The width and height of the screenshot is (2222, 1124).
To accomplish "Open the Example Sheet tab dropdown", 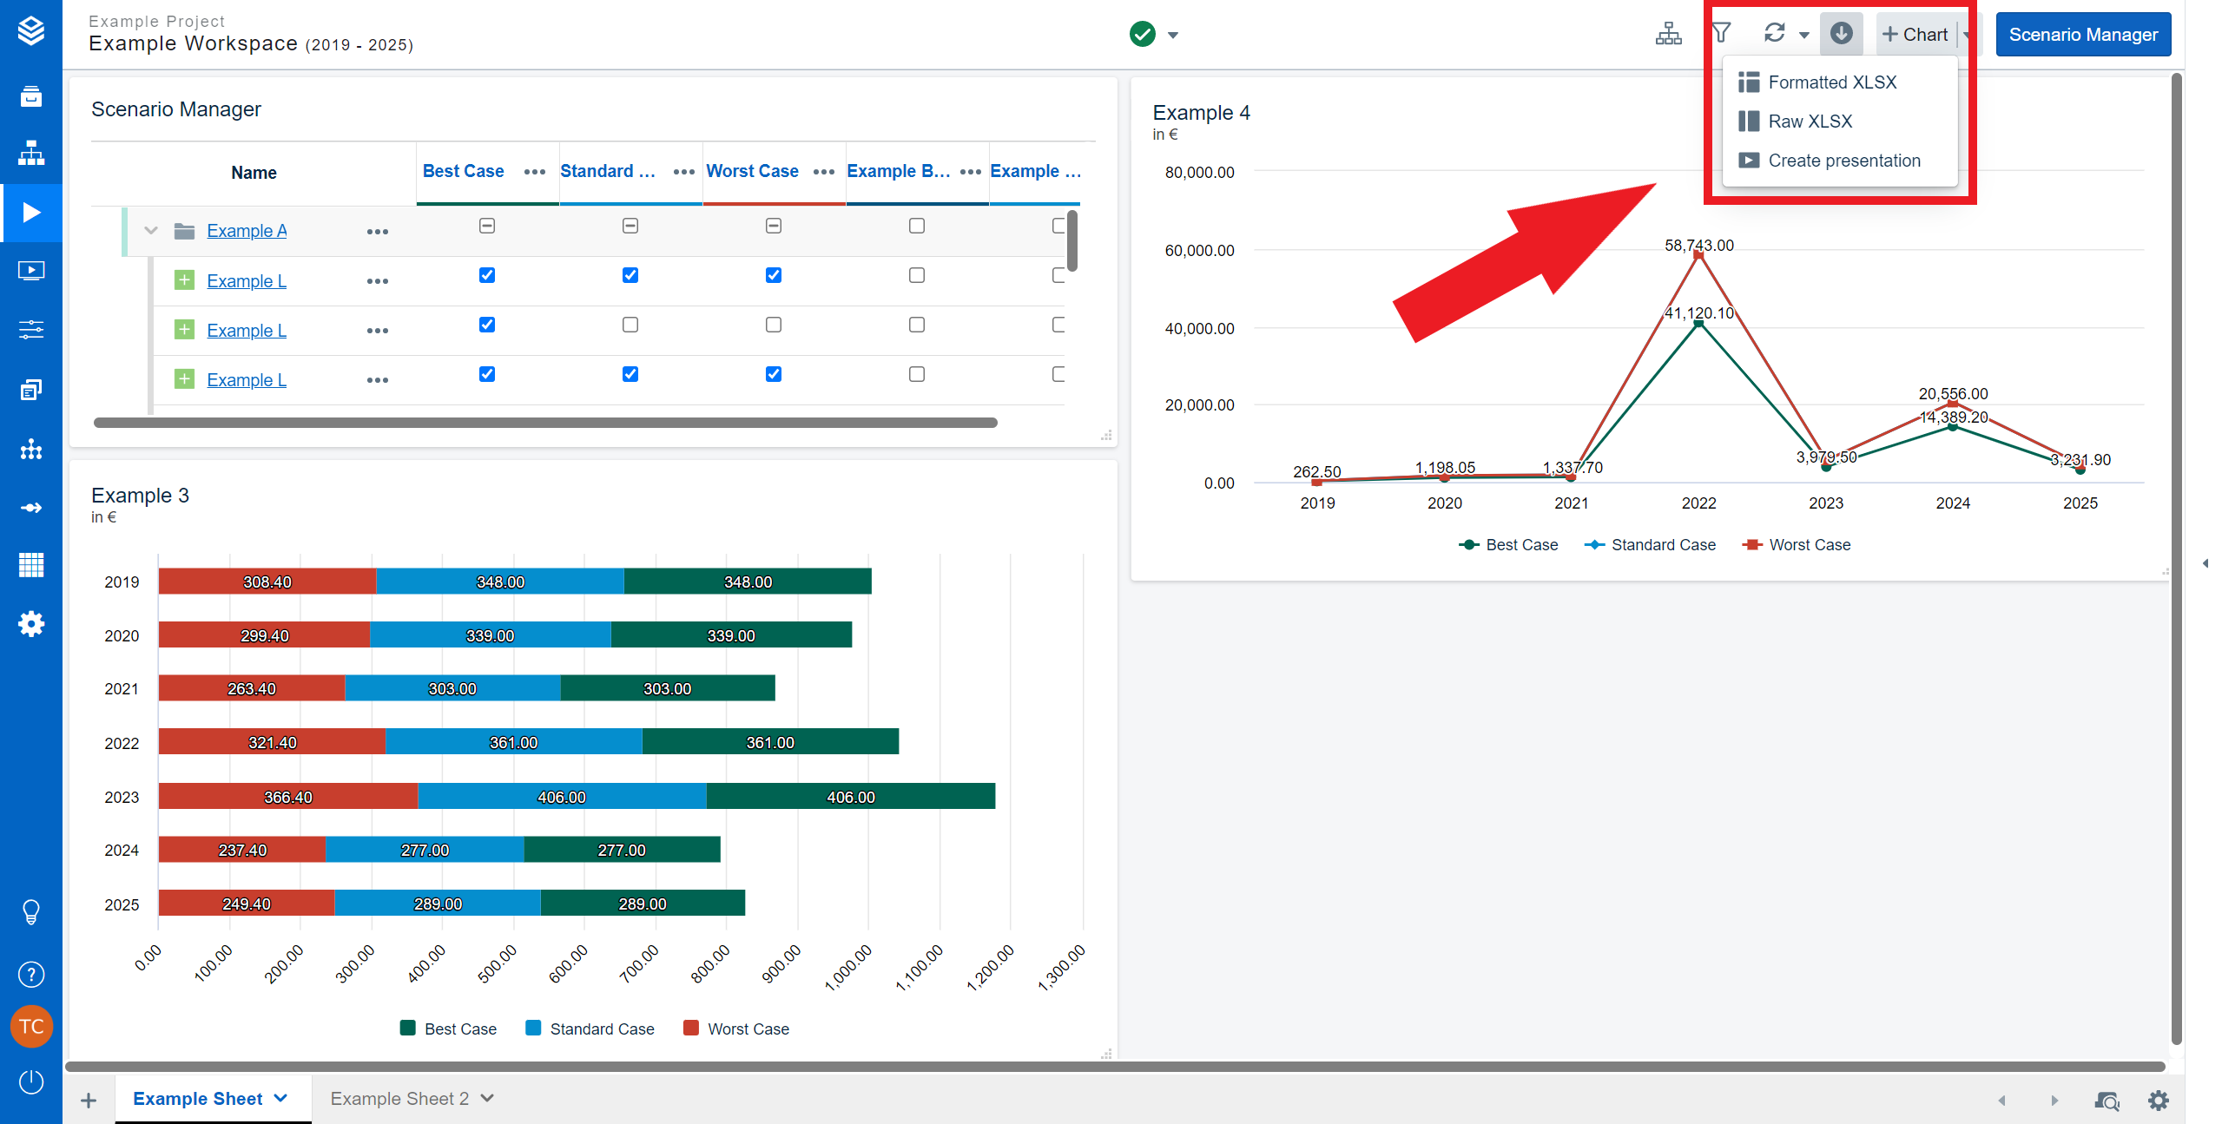I will point(281,1098).
